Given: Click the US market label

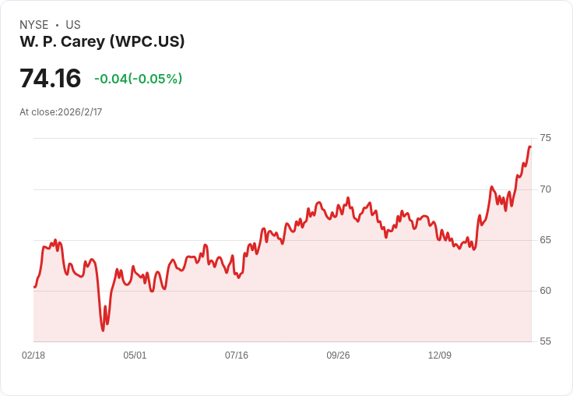Looking at the screenshot, I should pos(72,25).
